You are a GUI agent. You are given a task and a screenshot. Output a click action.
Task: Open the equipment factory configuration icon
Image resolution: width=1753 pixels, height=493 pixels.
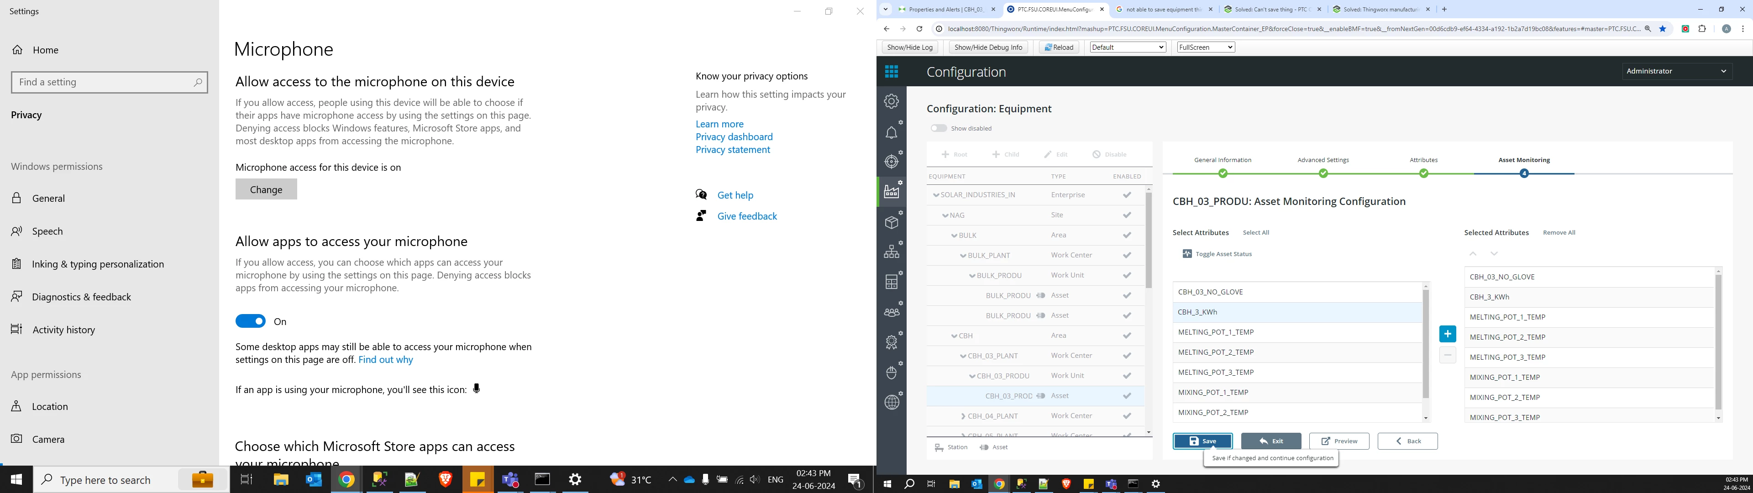pyautogui.click(x=892, y=192)
